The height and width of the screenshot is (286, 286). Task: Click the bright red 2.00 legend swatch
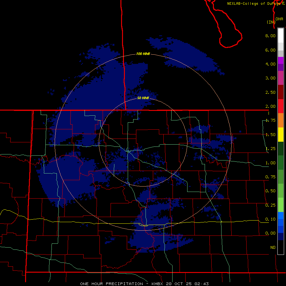point(281,106)
